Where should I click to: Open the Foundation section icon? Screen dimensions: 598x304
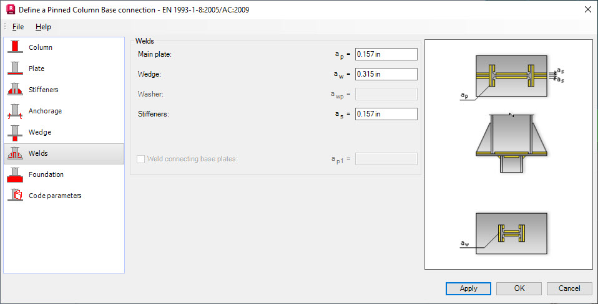point(15,174)
